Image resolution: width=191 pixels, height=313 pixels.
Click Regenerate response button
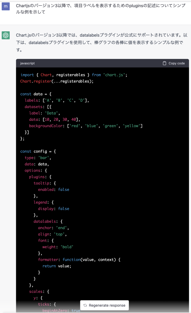point(104,305)
